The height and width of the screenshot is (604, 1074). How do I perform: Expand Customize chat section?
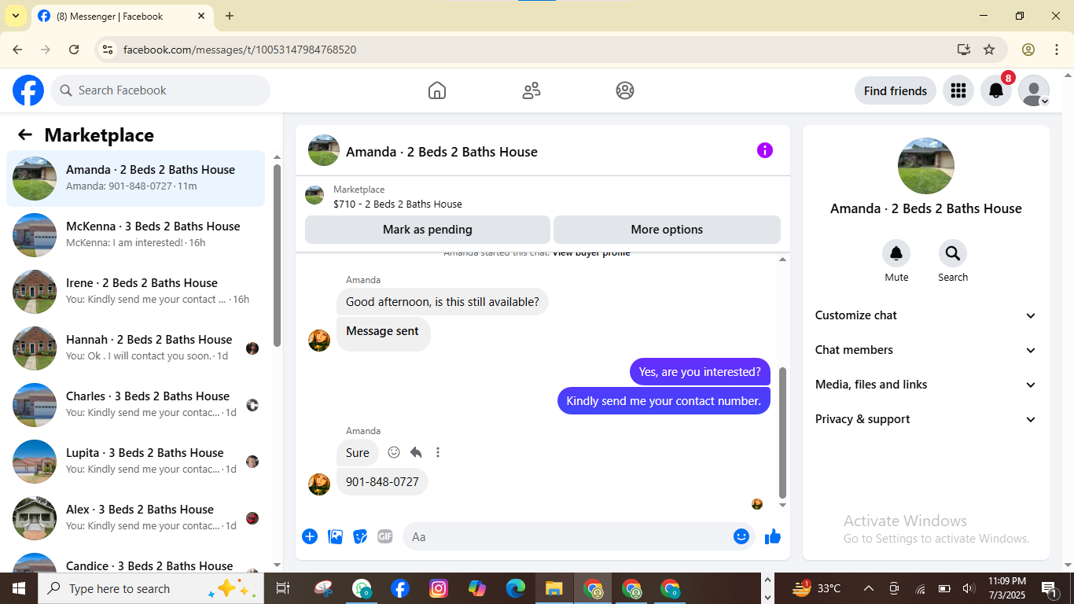coord(926,315)
